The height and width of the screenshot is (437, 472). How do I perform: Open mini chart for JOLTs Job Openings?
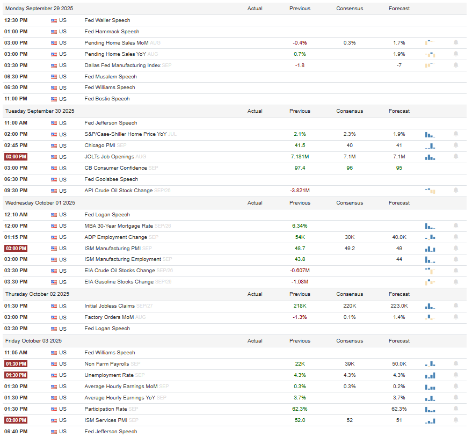430,157
